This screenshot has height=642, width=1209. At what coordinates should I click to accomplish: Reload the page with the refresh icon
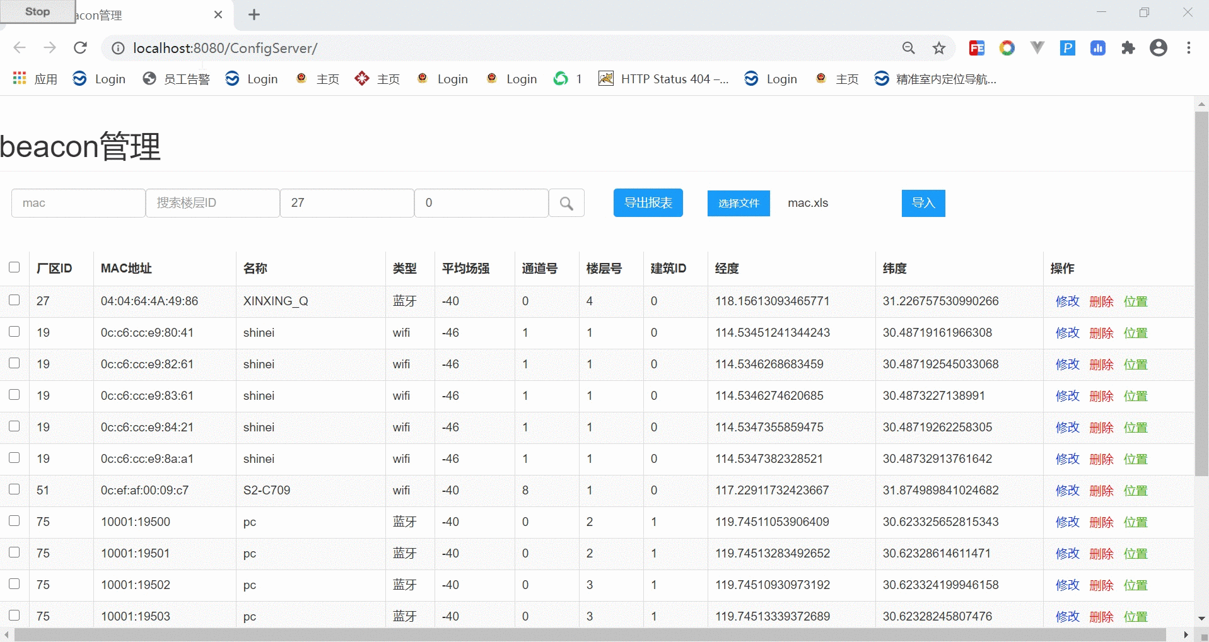coord(80,48)
